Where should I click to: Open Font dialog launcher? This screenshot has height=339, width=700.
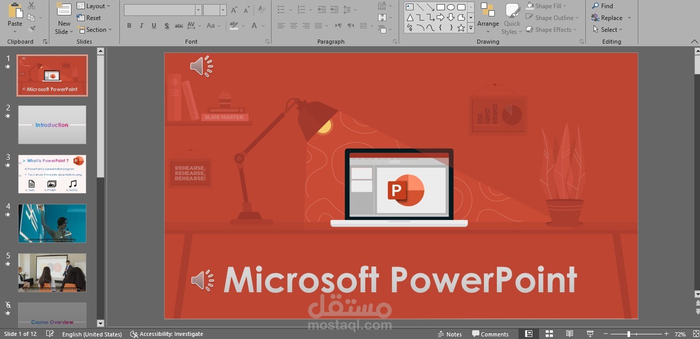coord(267,42)
